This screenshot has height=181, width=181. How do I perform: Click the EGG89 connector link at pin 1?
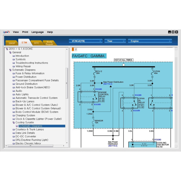pos(138,95)
